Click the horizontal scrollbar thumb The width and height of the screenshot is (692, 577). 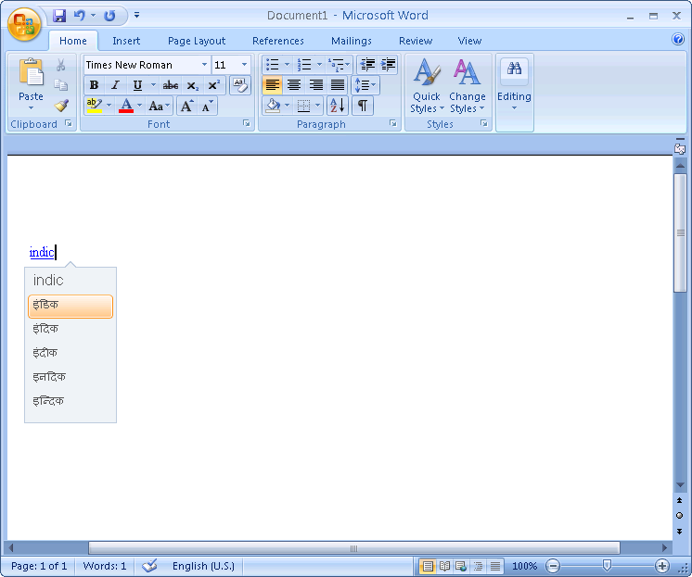[x=354, y=548]
